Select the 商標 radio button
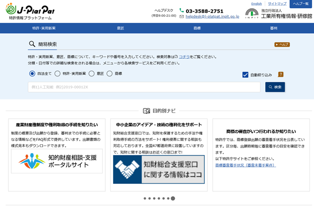This screenshot has height=206, width=314. pos(109,74)
